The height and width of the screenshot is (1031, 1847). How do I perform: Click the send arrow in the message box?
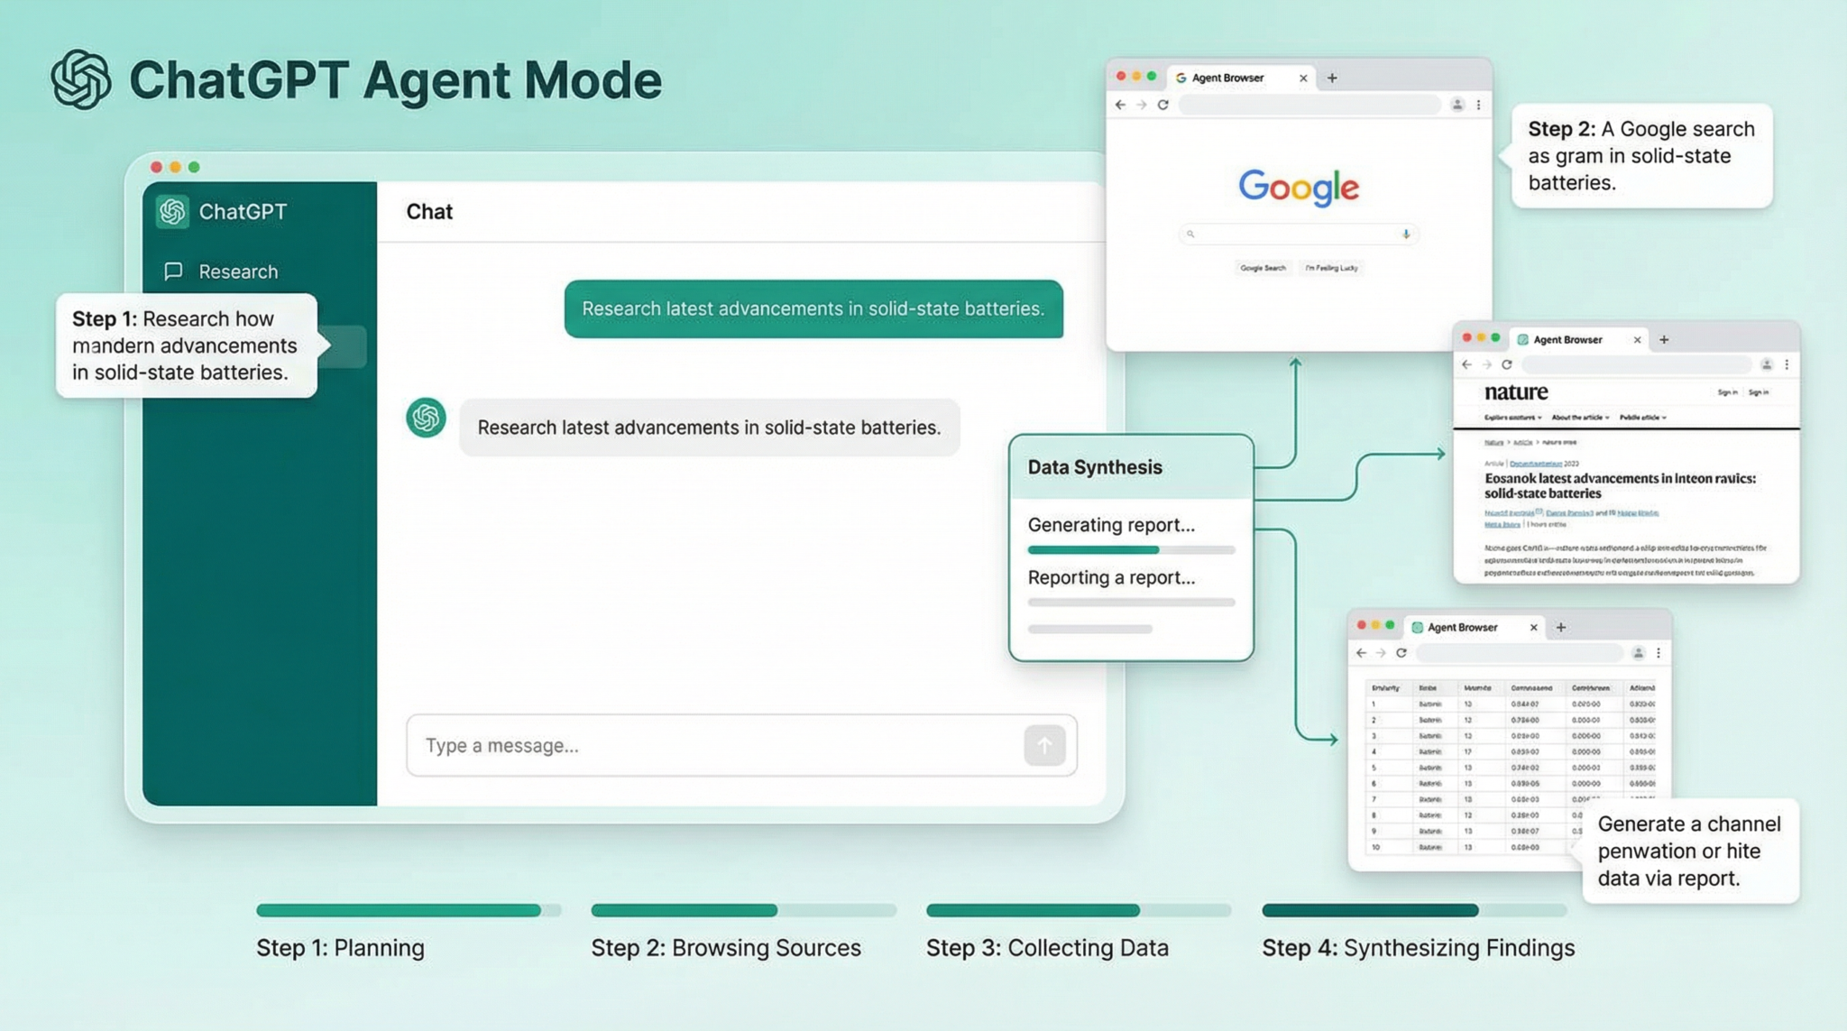coord(1044,746)
